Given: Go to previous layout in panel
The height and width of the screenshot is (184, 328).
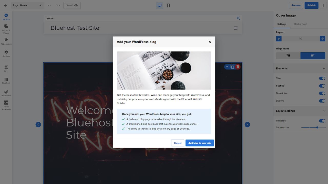Looking at the screenshot, I should 279,39.
